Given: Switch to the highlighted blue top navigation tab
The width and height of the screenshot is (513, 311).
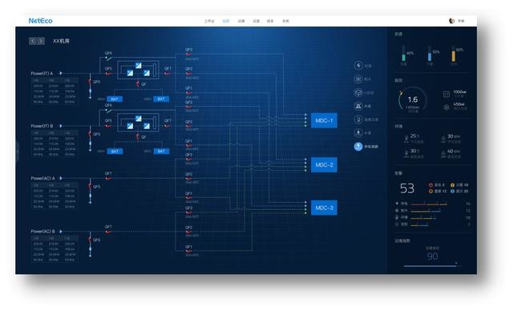Looking at the screenshot, I should [x=226, y=21].
